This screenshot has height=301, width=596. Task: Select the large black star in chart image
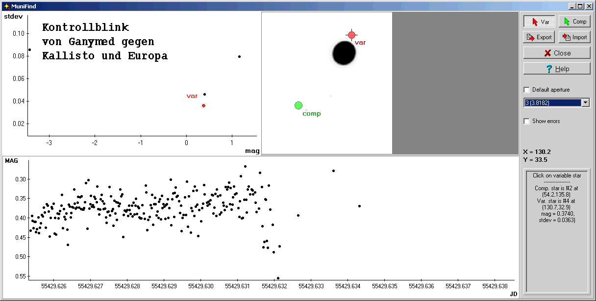[344, 53]
